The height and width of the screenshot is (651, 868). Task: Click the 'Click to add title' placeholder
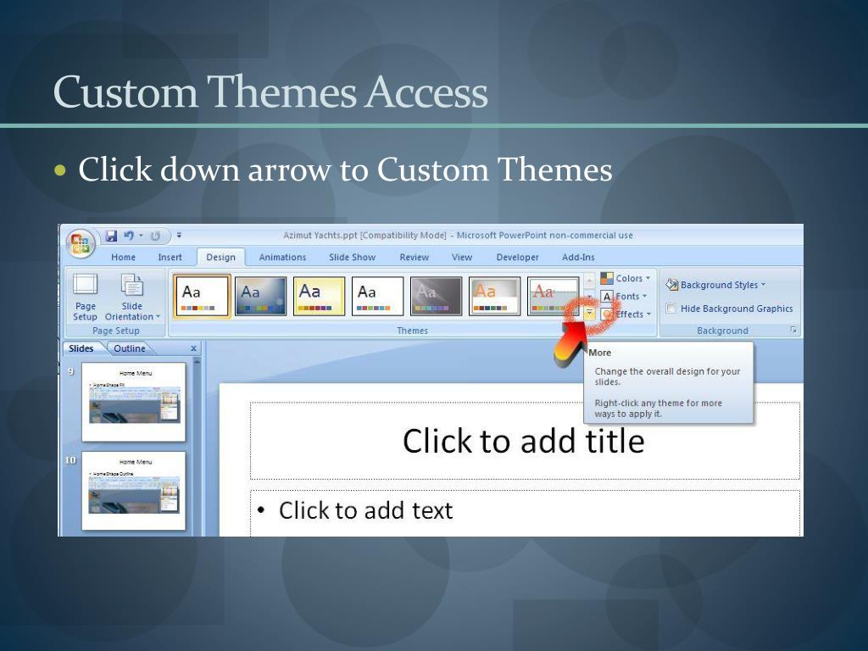[525, 441]
